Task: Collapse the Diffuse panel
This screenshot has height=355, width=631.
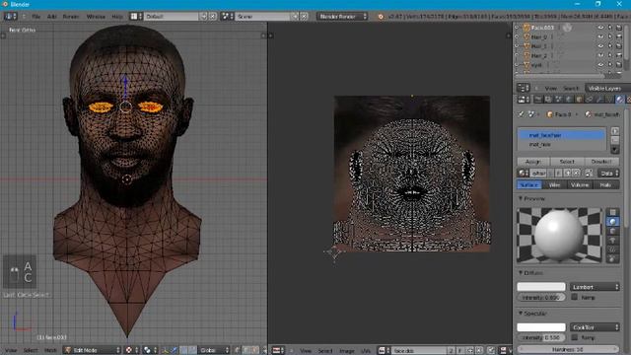Action: pos(521,273)
